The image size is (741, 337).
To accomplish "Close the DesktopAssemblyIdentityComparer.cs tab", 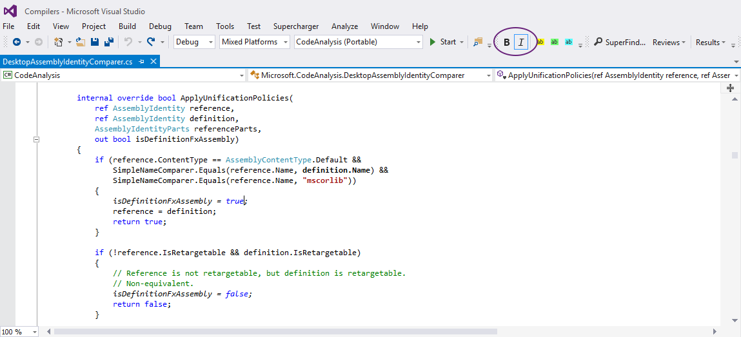I will (x=153, y=62).
